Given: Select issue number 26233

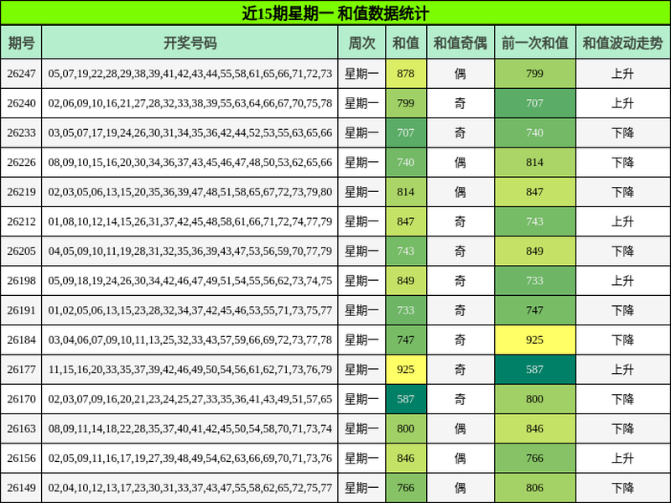Looking at the screenshot, I should pos(21,132).
